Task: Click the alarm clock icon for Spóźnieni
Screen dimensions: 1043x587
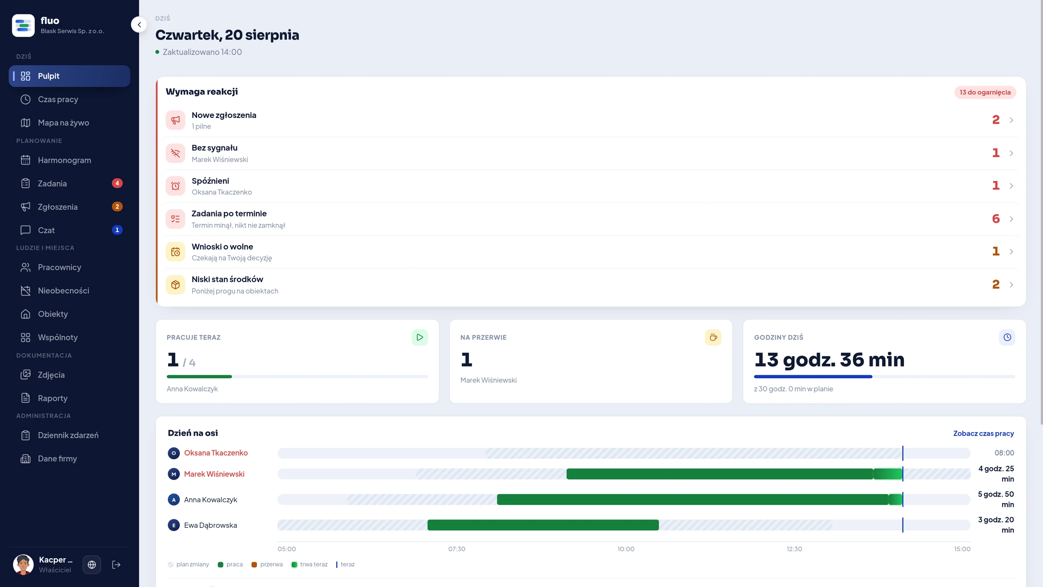Action: [x=176, y=186]
